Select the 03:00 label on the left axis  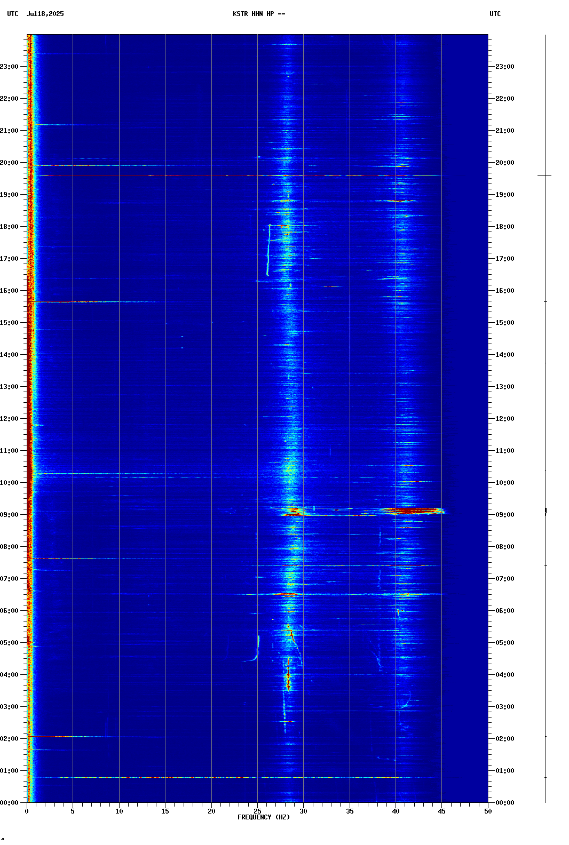click(x=9, y=707)
